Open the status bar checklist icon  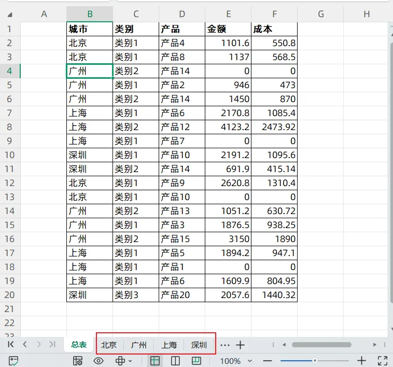coord(13,361)
